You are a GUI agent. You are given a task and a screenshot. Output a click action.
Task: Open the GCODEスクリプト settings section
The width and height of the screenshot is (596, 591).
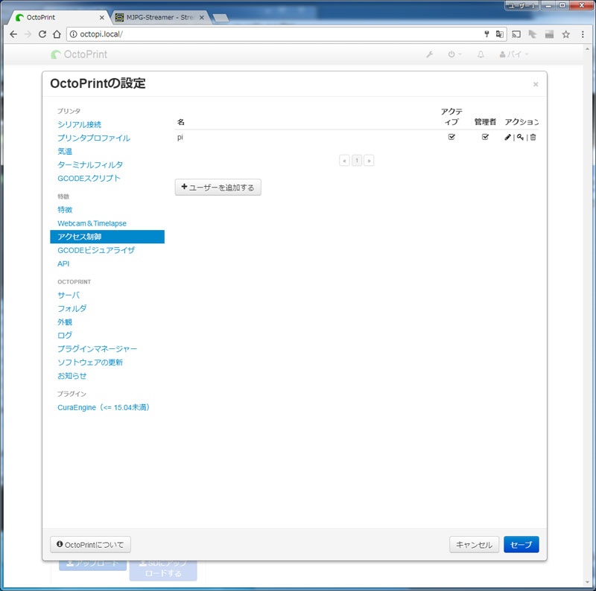(x=89, y=178)
